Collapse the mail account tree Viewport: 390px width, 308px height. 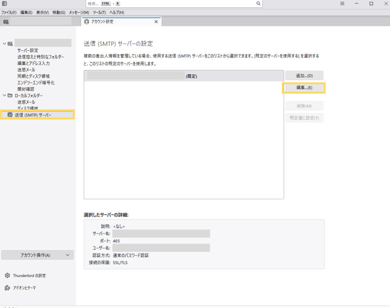5,44
